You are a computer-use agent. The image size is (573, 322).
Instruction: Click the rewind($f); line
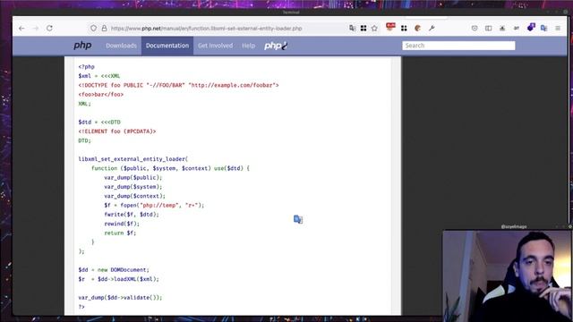(122, 224)
